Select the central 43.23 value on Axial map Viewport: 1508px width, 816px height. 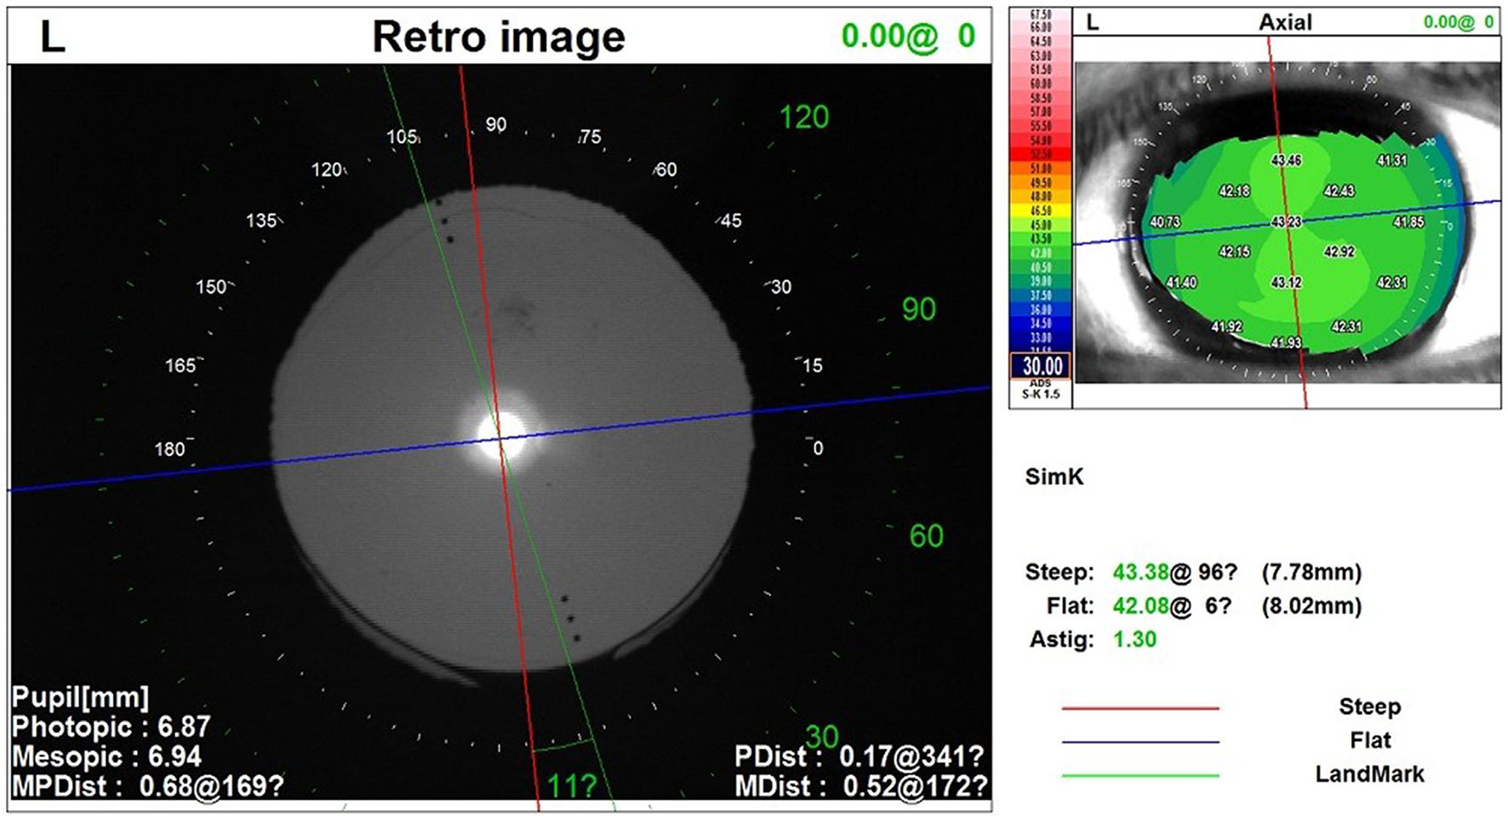(1286, 221)
